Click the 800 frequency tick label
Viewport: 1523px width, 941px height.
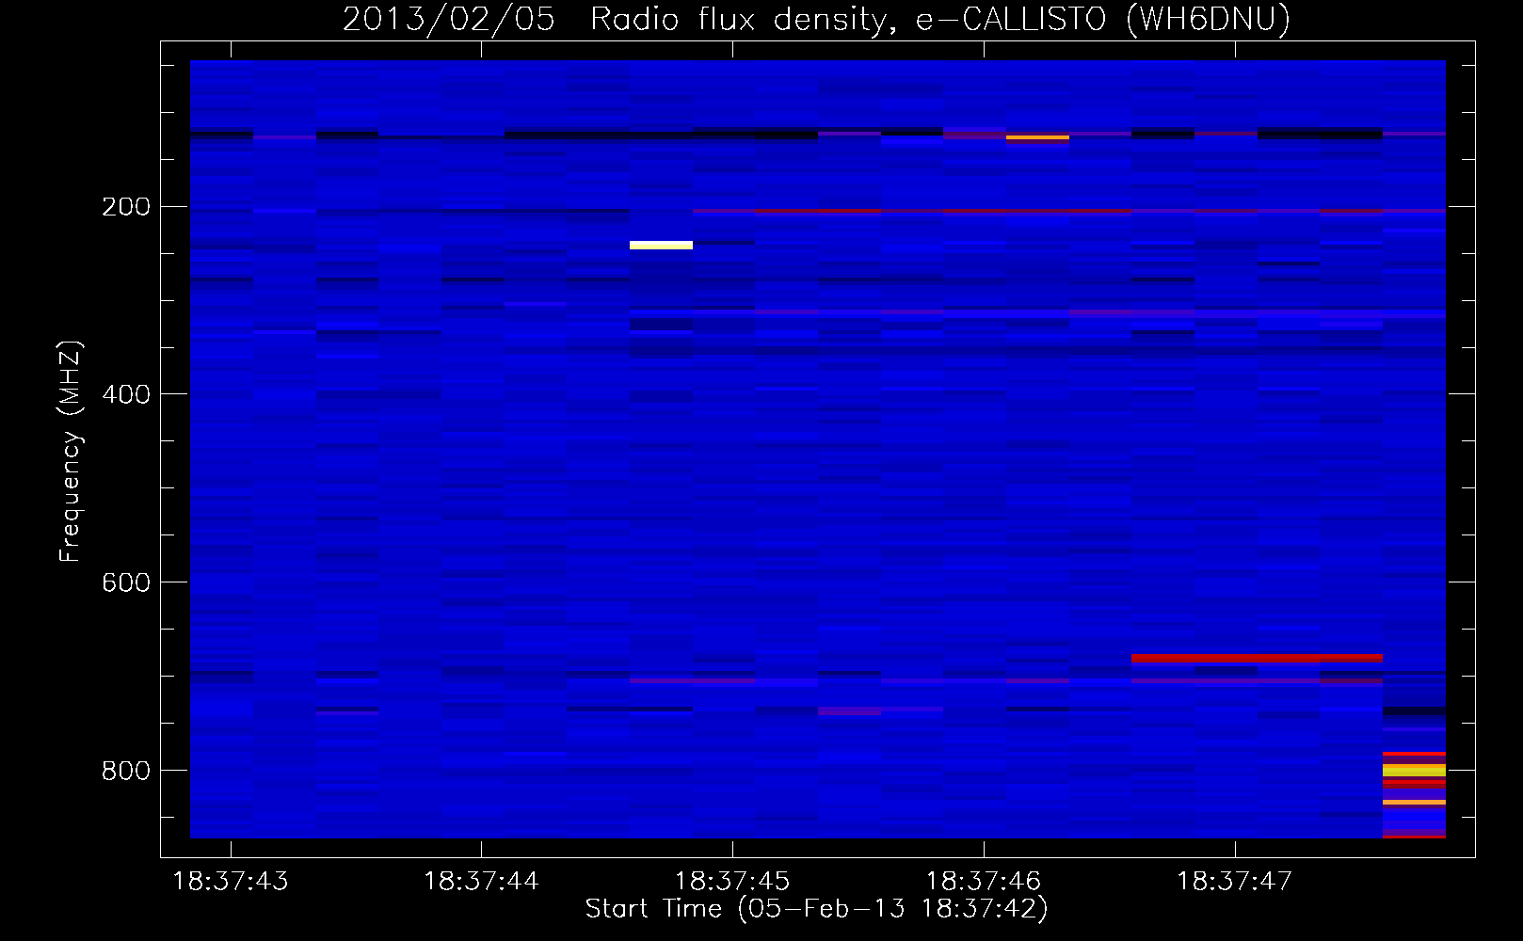[126, 772]
